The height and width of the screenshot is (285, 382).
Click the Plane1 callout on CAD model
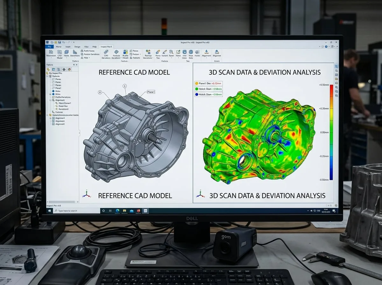click(151, 92)
